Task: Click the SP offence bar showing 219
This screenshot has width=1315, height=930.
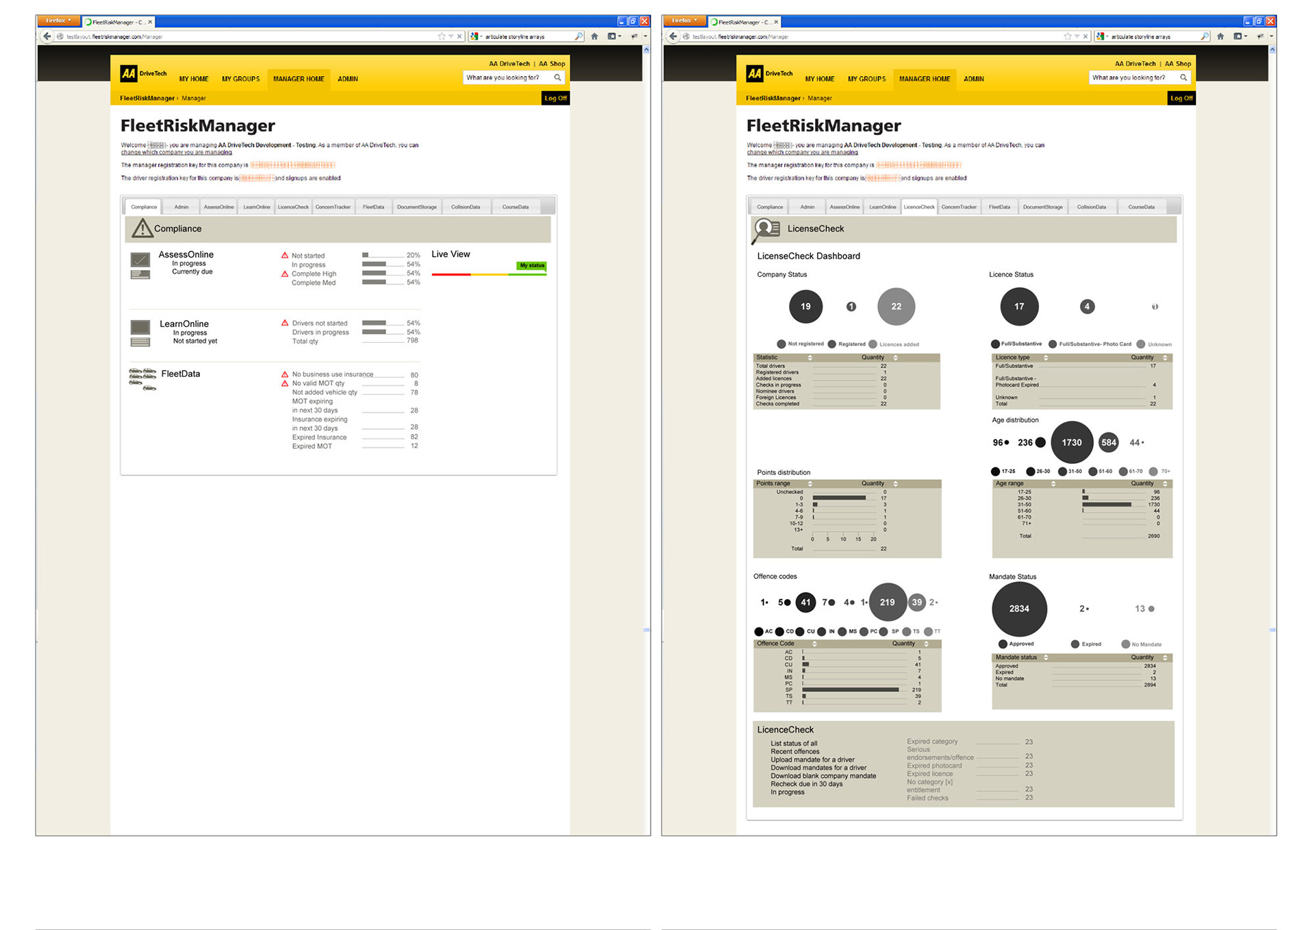Action: tap(851, 689)
